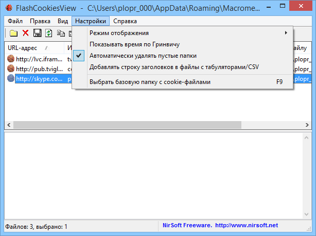Screen dimensions: 316x236
Task: Click horizontal scrollbar left arrow
Action: tap(9, 125)
